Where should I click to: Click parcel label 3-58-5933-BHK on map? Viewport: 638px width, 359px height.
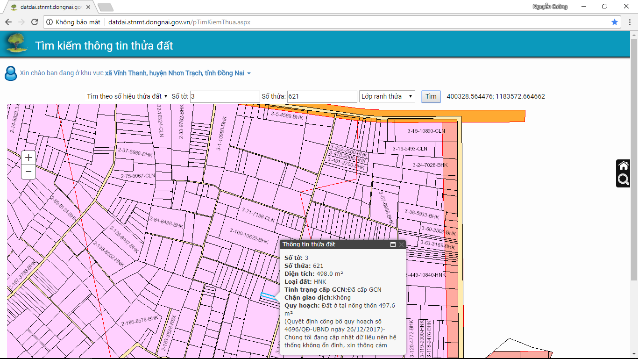point(422,214)
